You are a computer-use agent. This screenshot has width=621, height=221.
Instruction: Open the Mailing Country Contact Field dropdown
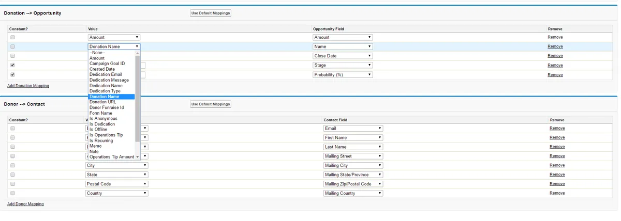pos(353,193)
